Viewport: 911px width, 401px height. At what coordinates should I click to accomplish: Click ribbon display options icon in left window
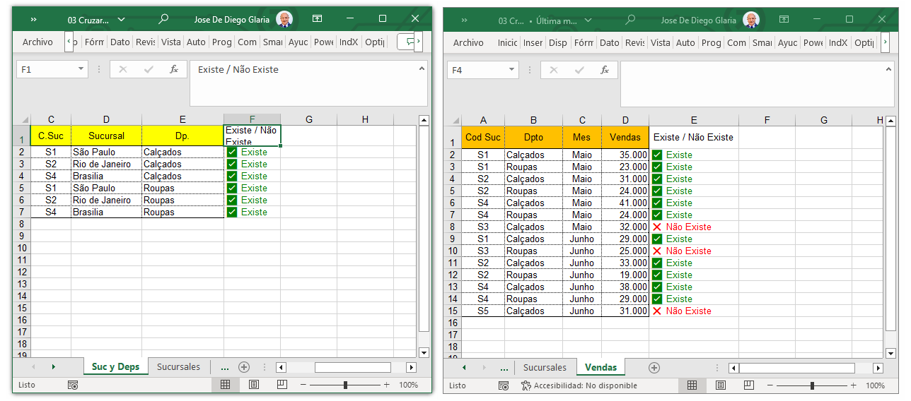pos(317,19)
